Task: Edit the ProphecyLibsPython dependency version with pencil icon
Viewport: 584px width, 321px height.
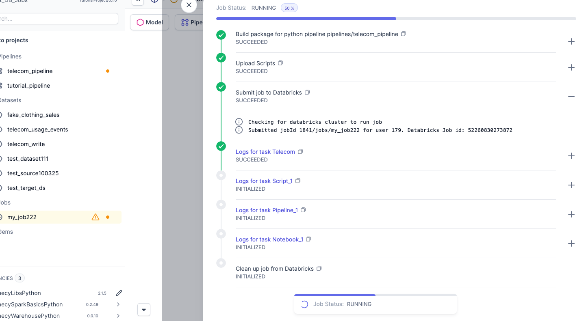Action: click(118, 293)
